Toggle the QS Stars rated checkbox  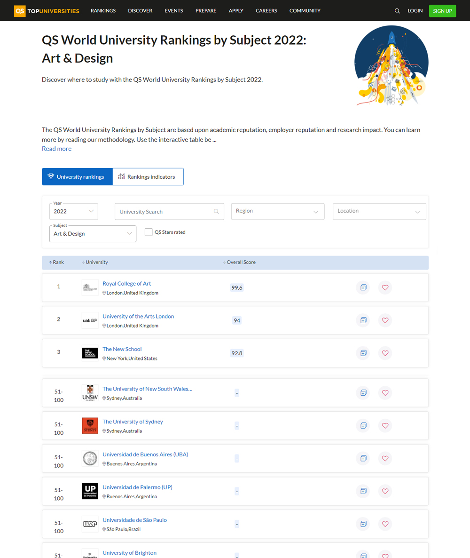[x=149, y=232]
